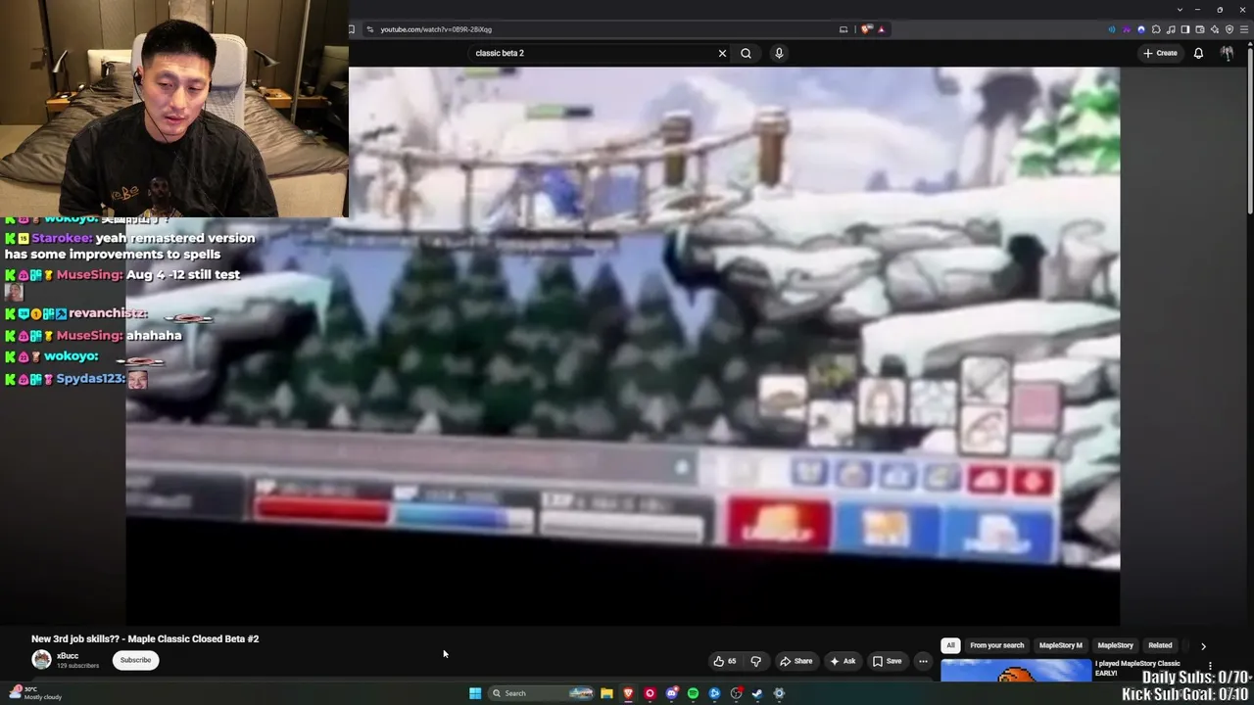Open the Windows Start menu
The width and height of the screenshot is (1254, 705).
(475, 693)
